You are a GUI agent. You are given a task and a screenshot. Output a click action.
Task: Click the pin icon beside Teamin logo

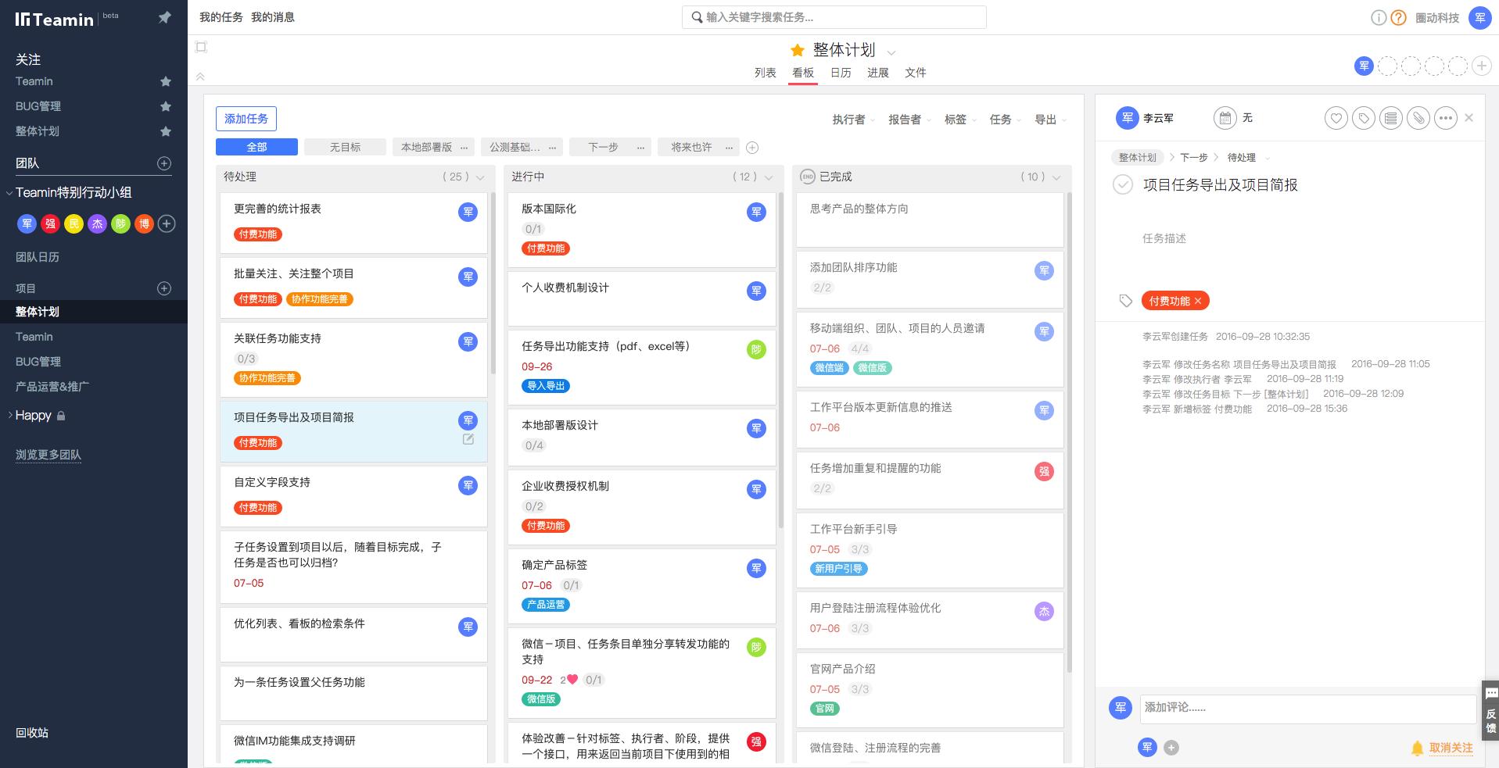164,17
